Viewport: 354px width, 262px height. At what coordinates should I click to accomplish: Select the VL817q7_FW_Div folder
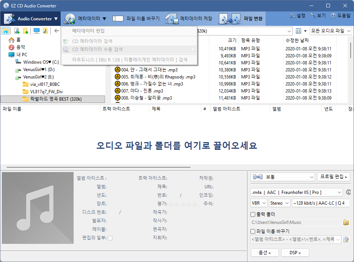(43, 92)
